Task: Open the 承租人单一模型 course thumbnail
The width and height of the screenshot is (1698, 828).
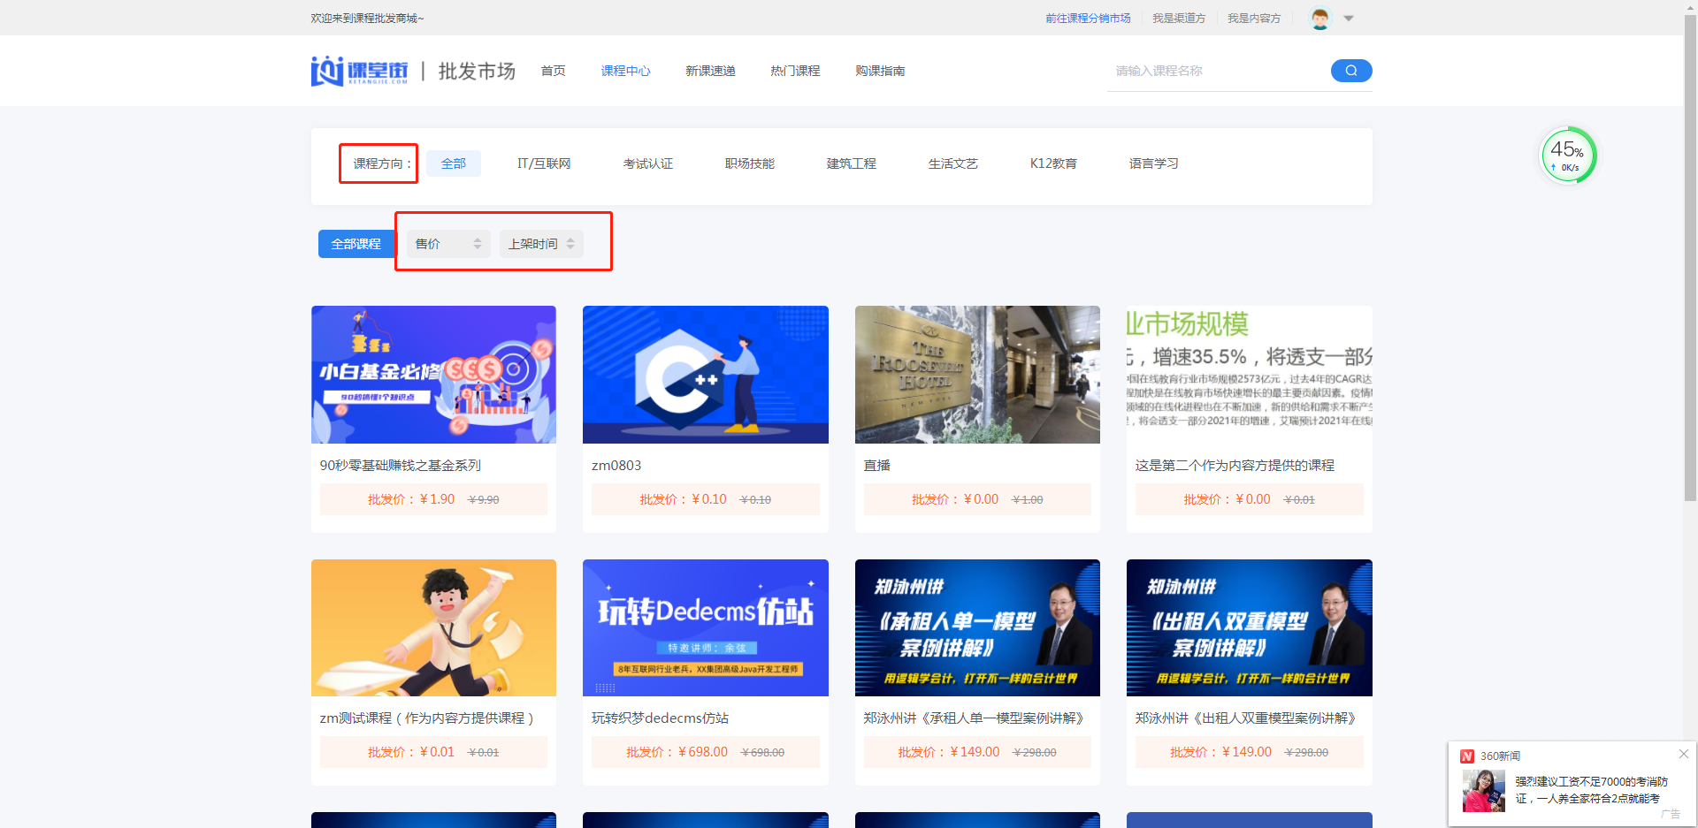Action: (x=977, y=627)
